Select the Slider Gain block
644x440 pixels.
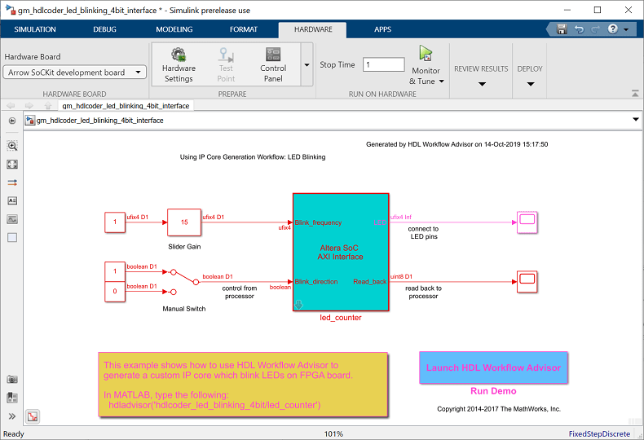tap(184, 222)
